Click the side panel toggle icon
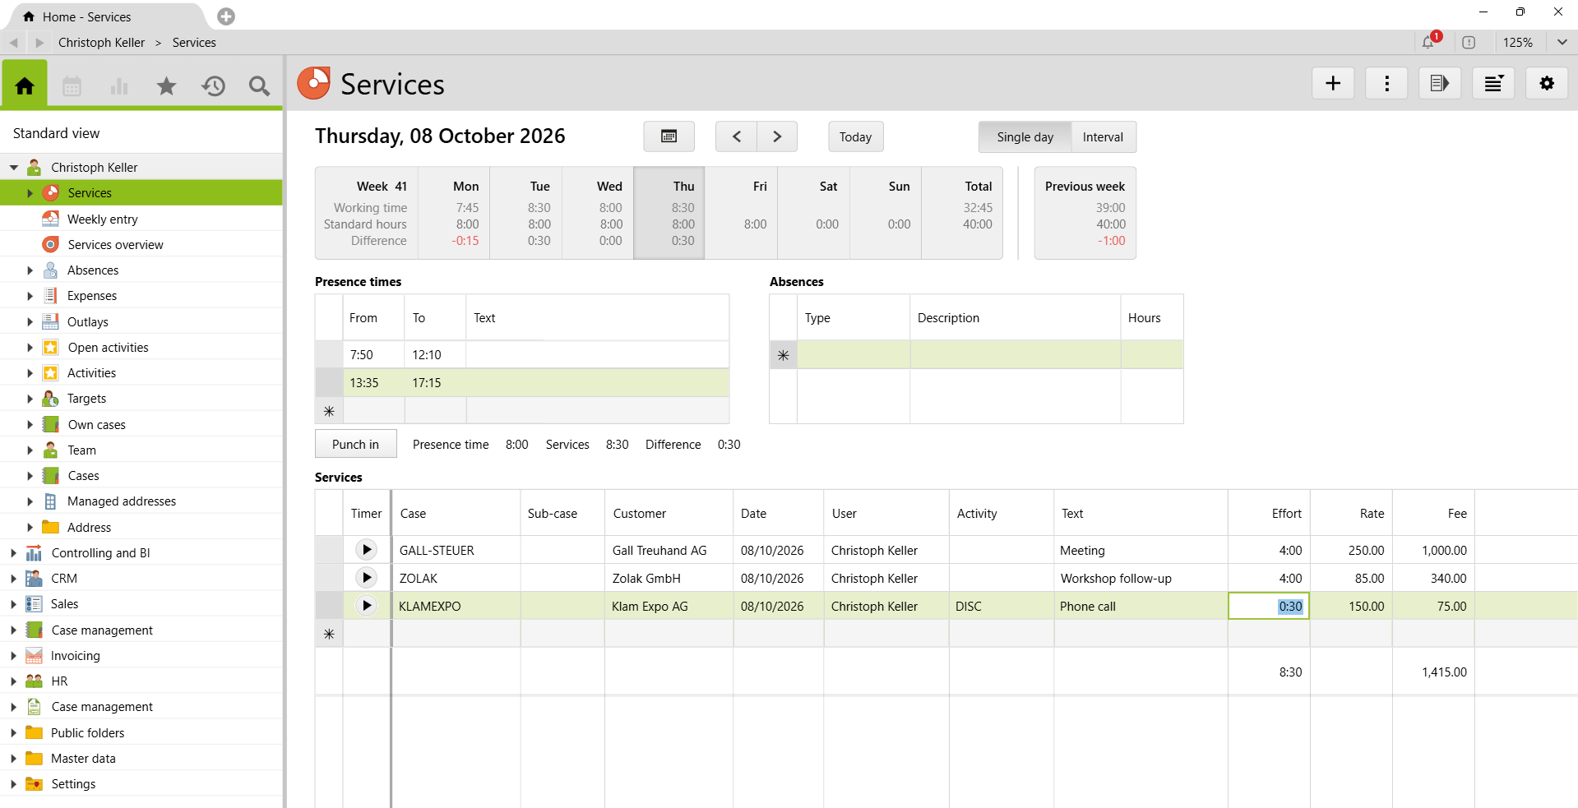The height and width of the screenshot is (808, 1578). pos(1440,83)
